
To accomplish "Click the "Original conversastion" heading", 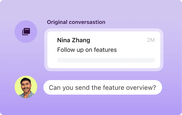I will 76,22.
